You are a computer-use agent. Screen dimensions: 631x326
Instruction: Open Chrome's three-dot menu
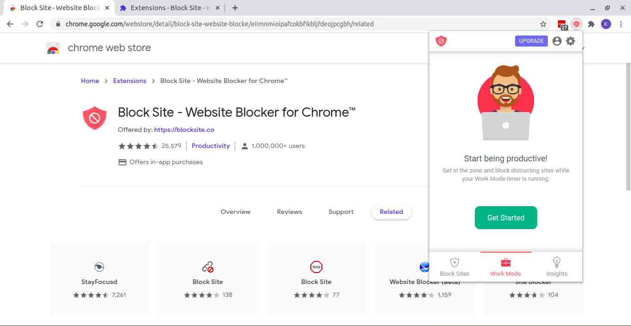pyautogui.click(x=620, y=24)
